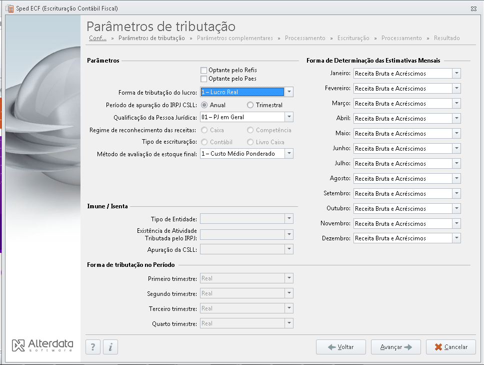Open Segundo trimestre dropdown
Viewport: 484px width, 365px height.
click(x=289, y=293)
